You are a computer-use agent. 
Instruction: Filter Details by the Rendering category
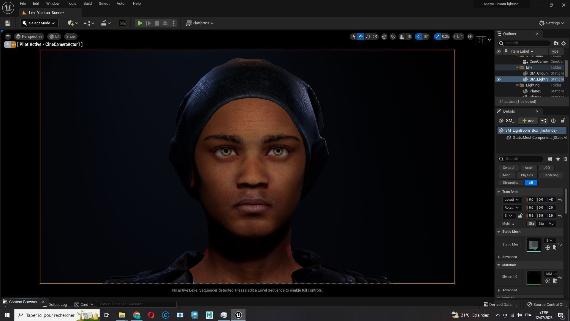[550, 175]
